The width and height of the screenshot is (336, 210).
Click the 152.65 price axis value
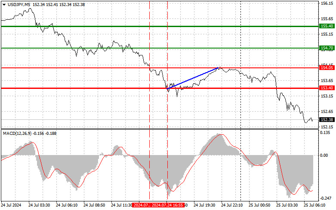[x=327, y=111]
